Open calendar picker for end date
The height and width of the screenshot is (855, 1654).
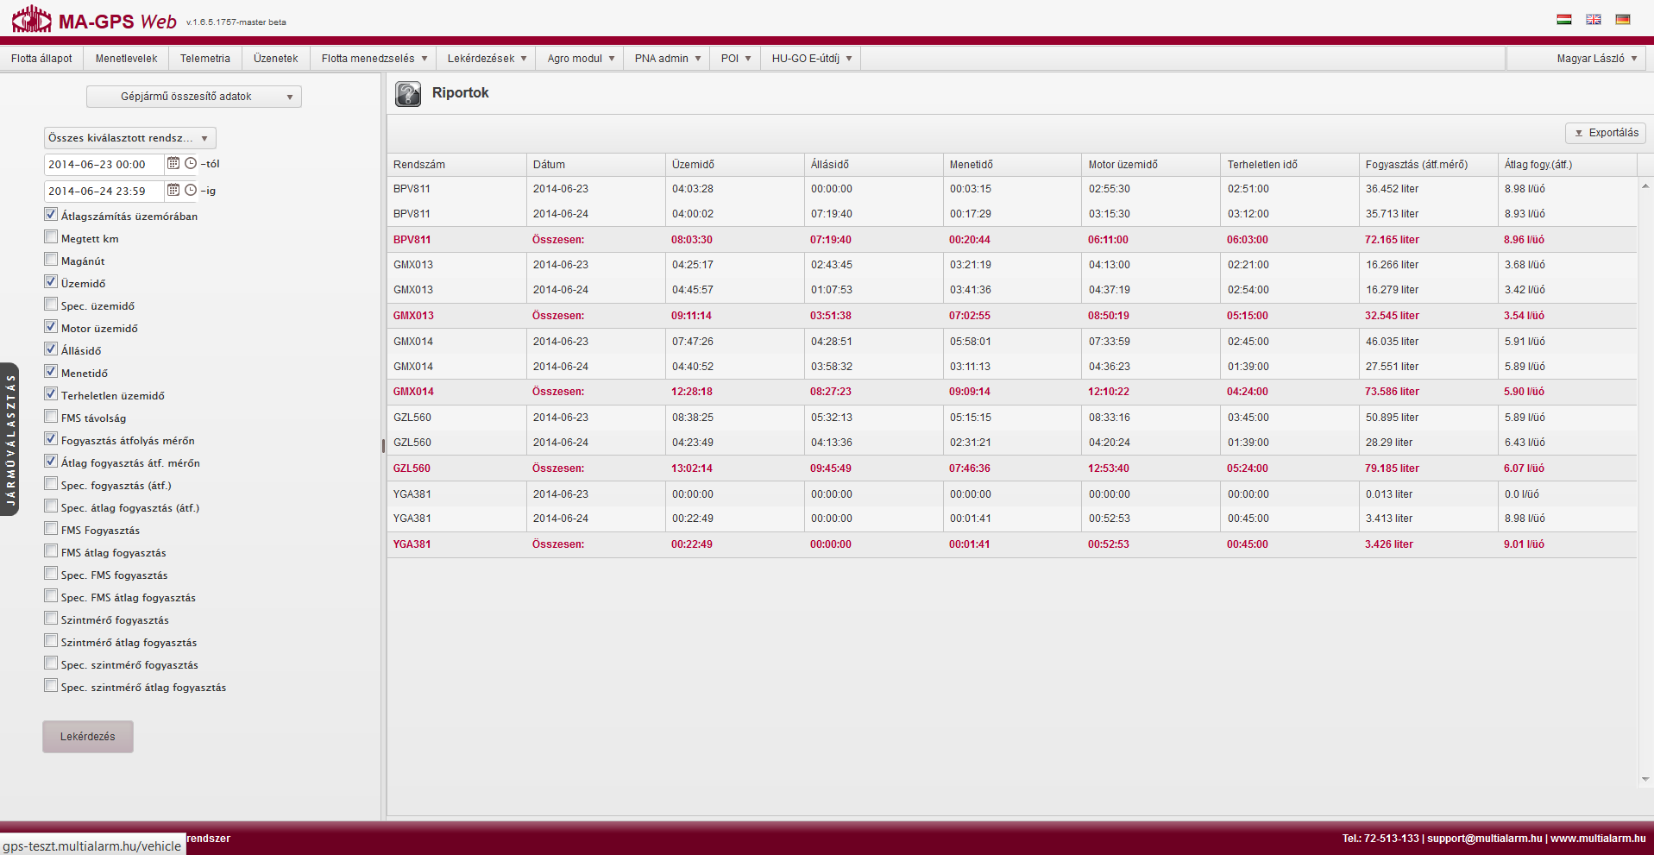[173, 190]
